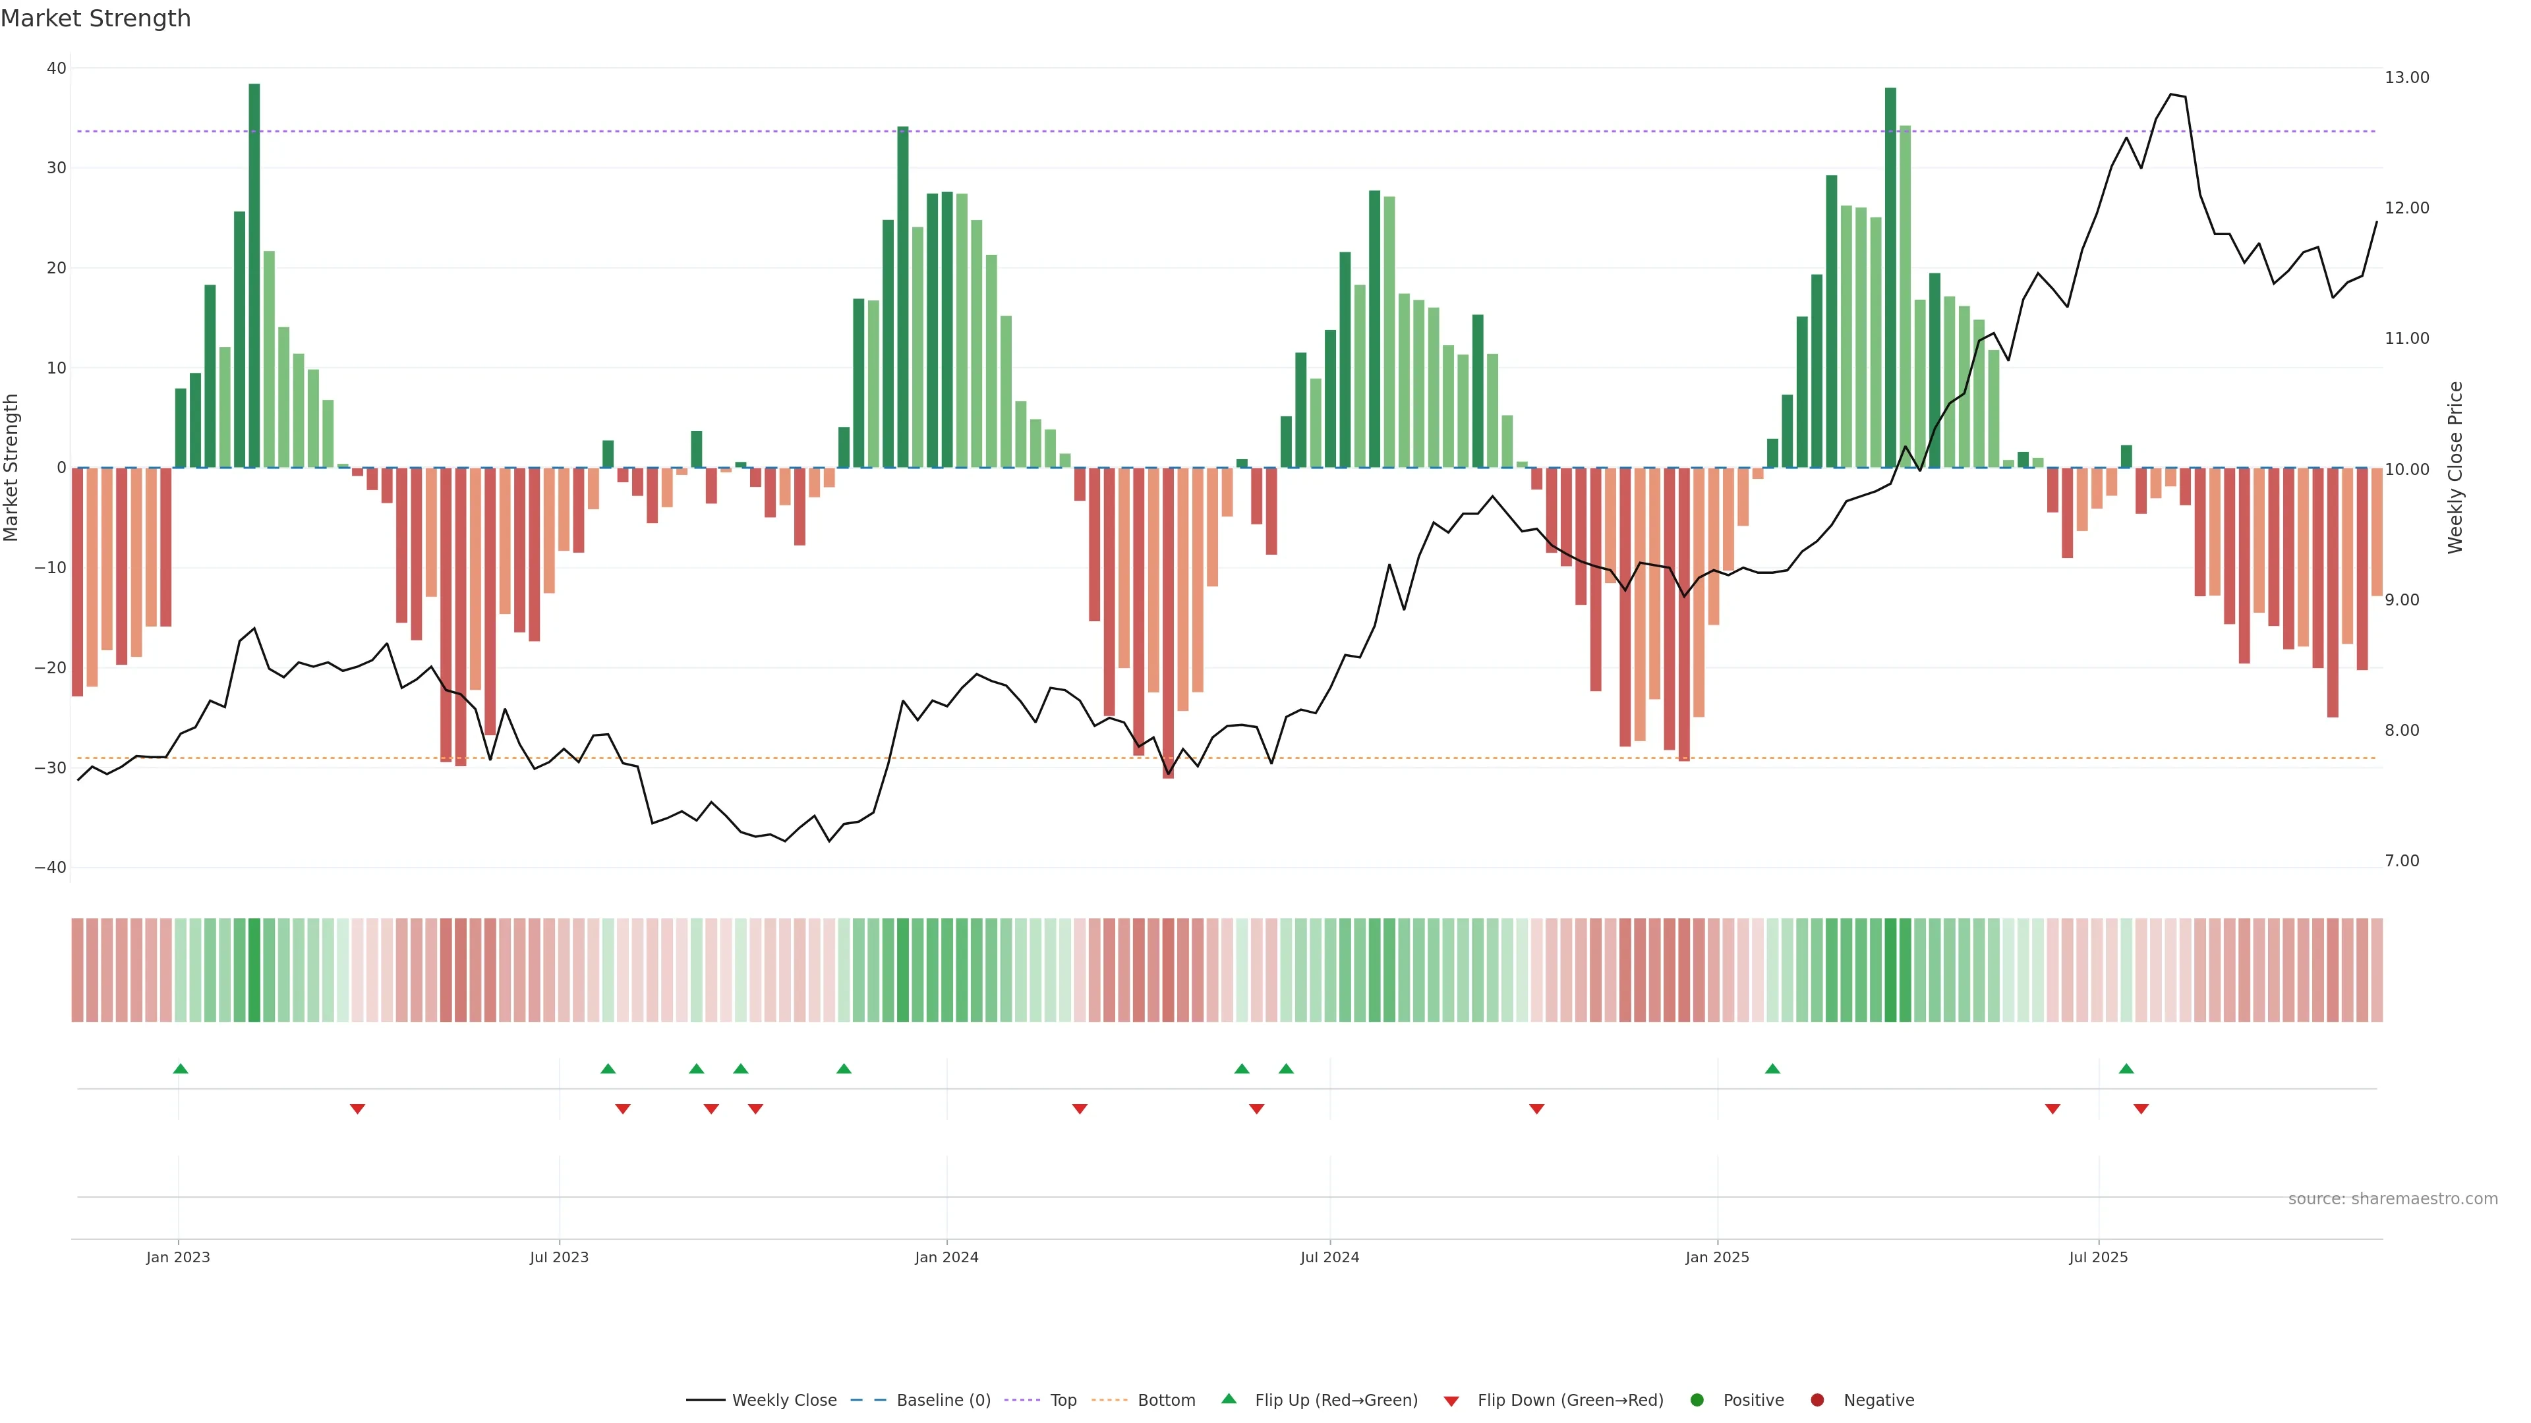Click the last red flip-down triangle marker
2531x1423 pixels.
click(2141, 1109)
